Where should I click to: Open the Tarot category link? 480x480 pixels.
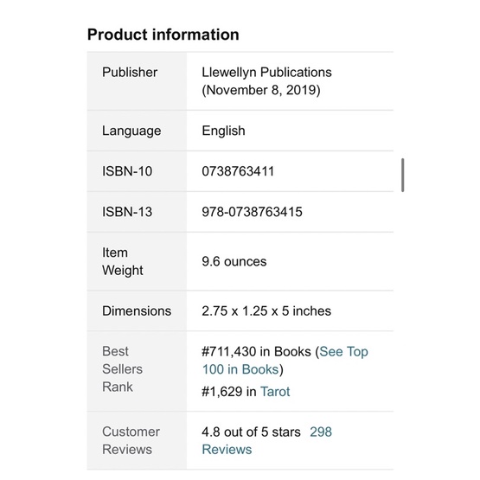pyautogui.click(x=275, y=392)
